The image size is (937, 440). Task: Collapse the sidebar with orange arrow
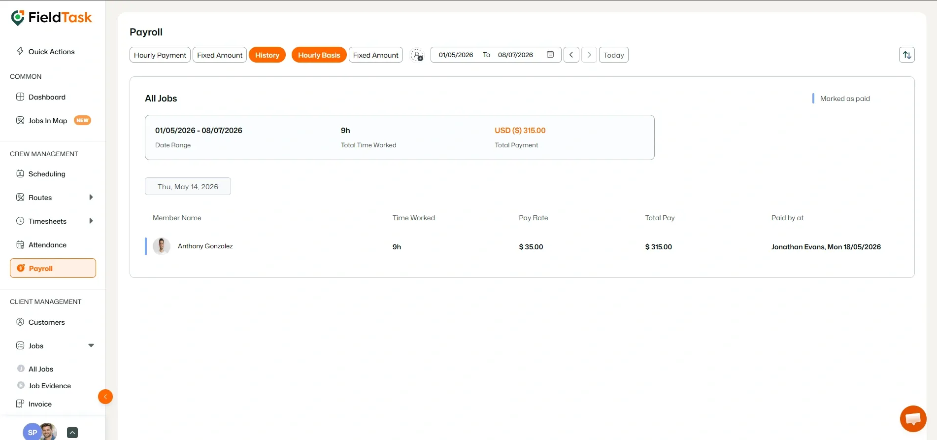[105, 397]
